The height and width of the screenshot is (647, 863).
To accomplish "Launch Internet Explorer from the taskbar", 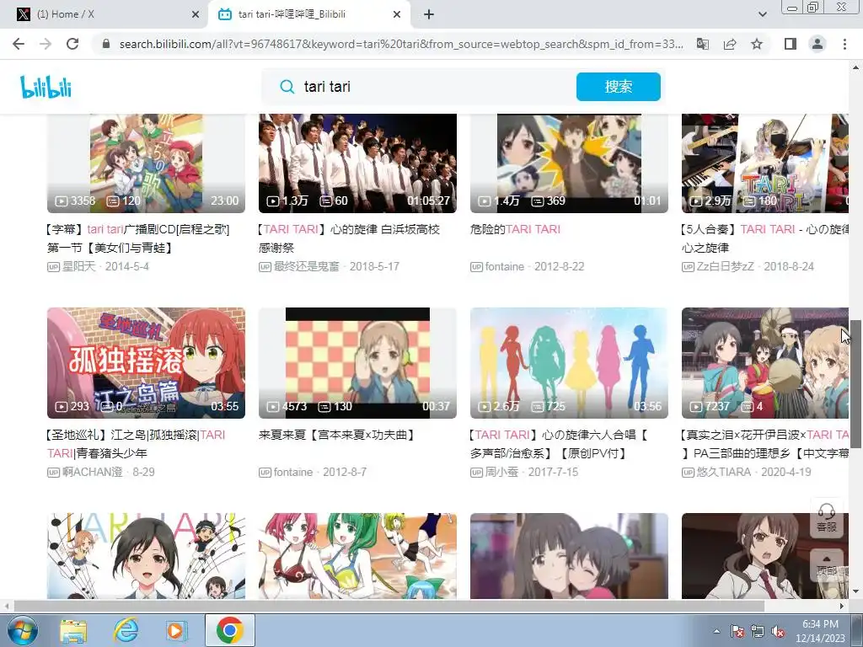I will (x=126, y=630).
